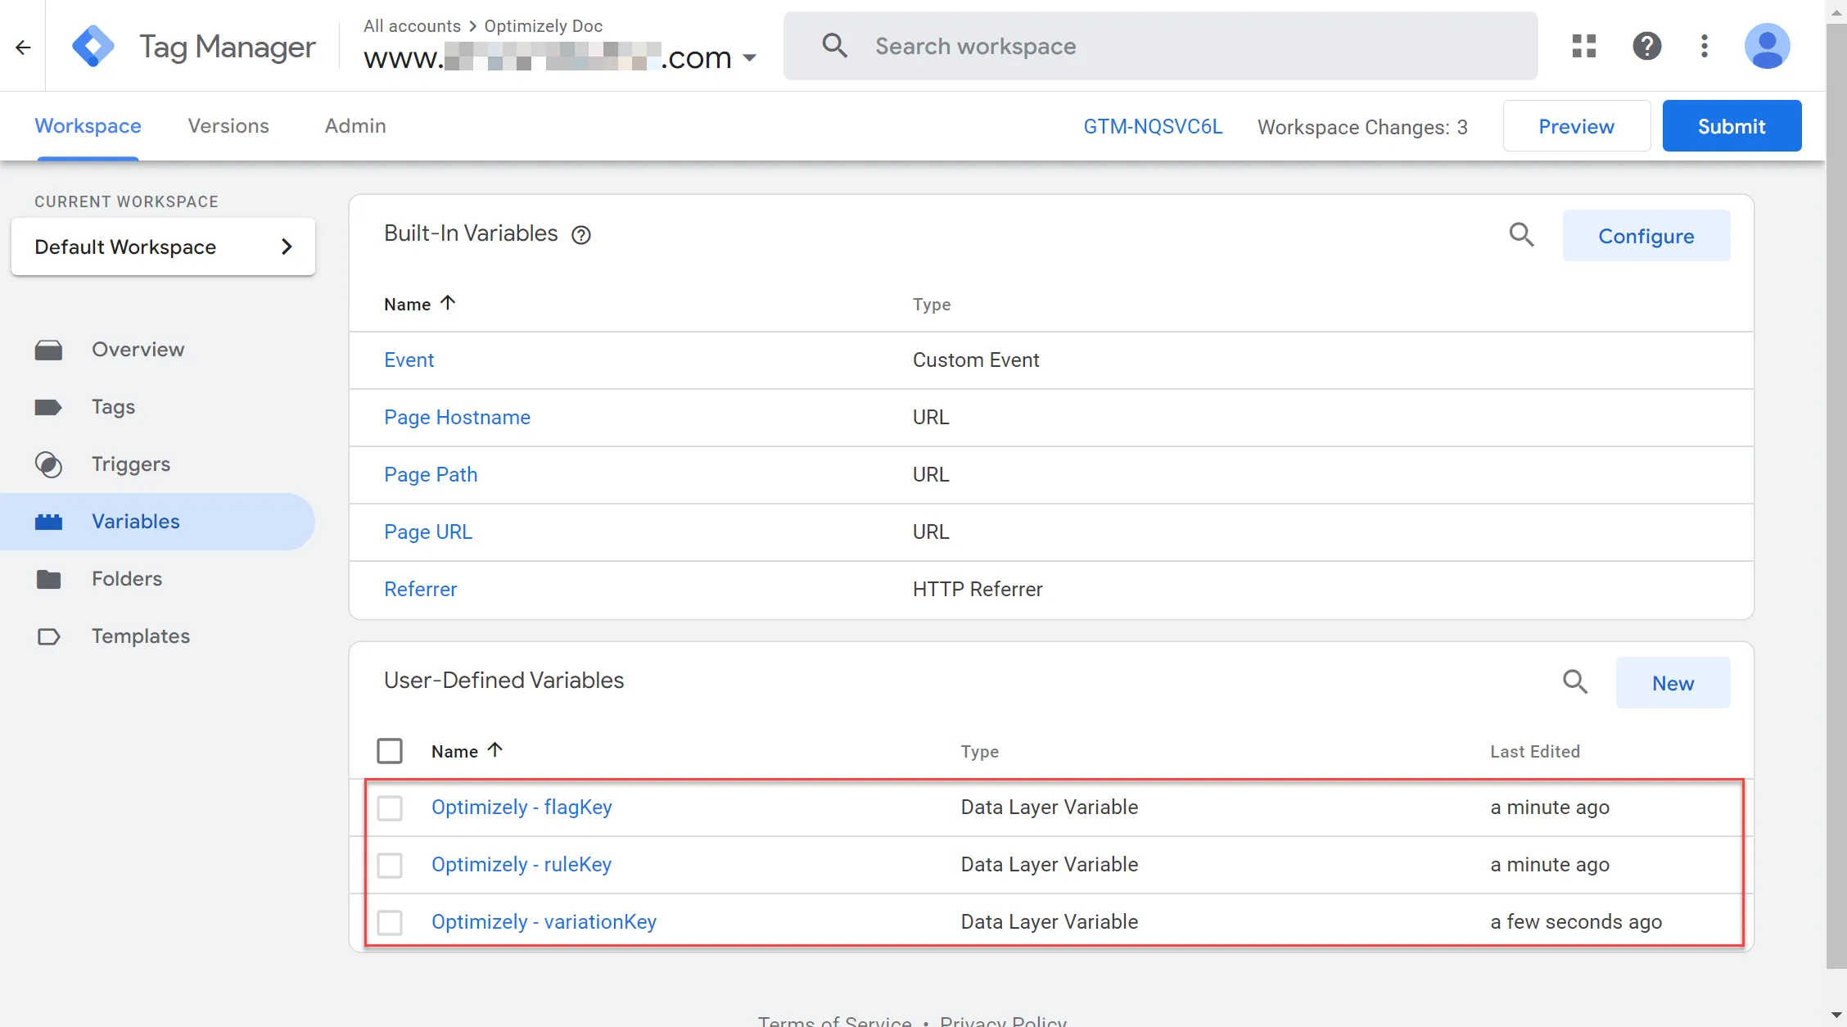Open Overview in the sidebar

click(138, 350)
